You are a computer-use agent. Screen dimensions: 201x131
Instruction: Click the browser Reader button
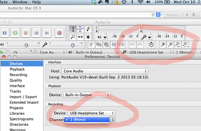[172, 15]
